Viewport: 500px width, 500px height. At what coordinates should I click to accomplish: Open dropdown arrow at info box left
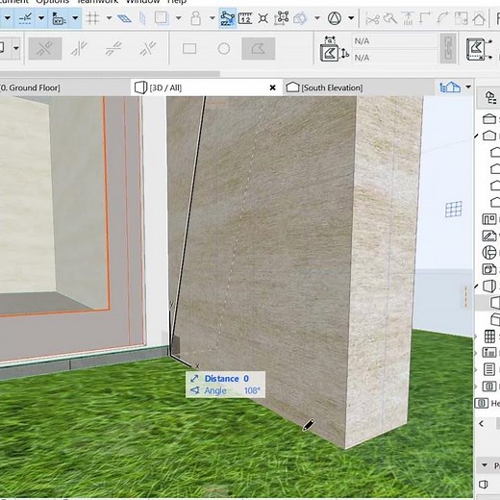(x=15, y=49)
